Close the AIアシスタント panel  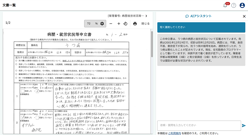244,16
